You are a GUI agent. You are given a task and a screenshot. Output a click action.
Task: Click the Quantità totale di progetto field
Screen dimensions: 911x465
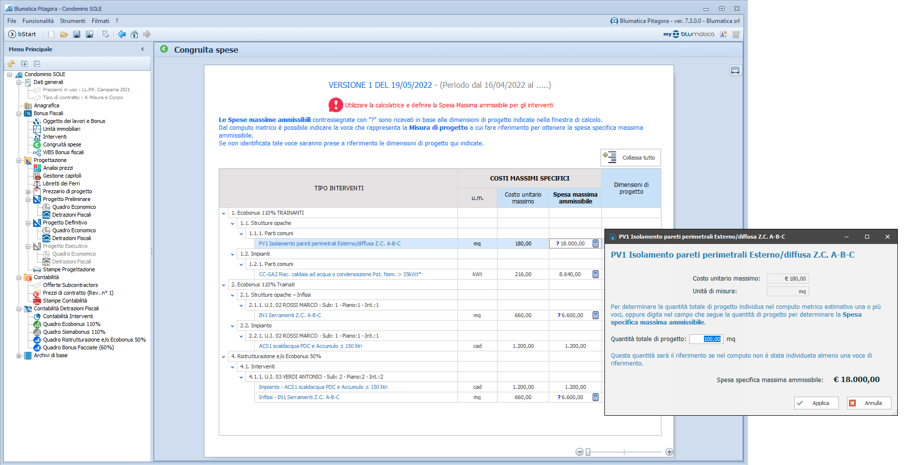[x=706, y=339]
